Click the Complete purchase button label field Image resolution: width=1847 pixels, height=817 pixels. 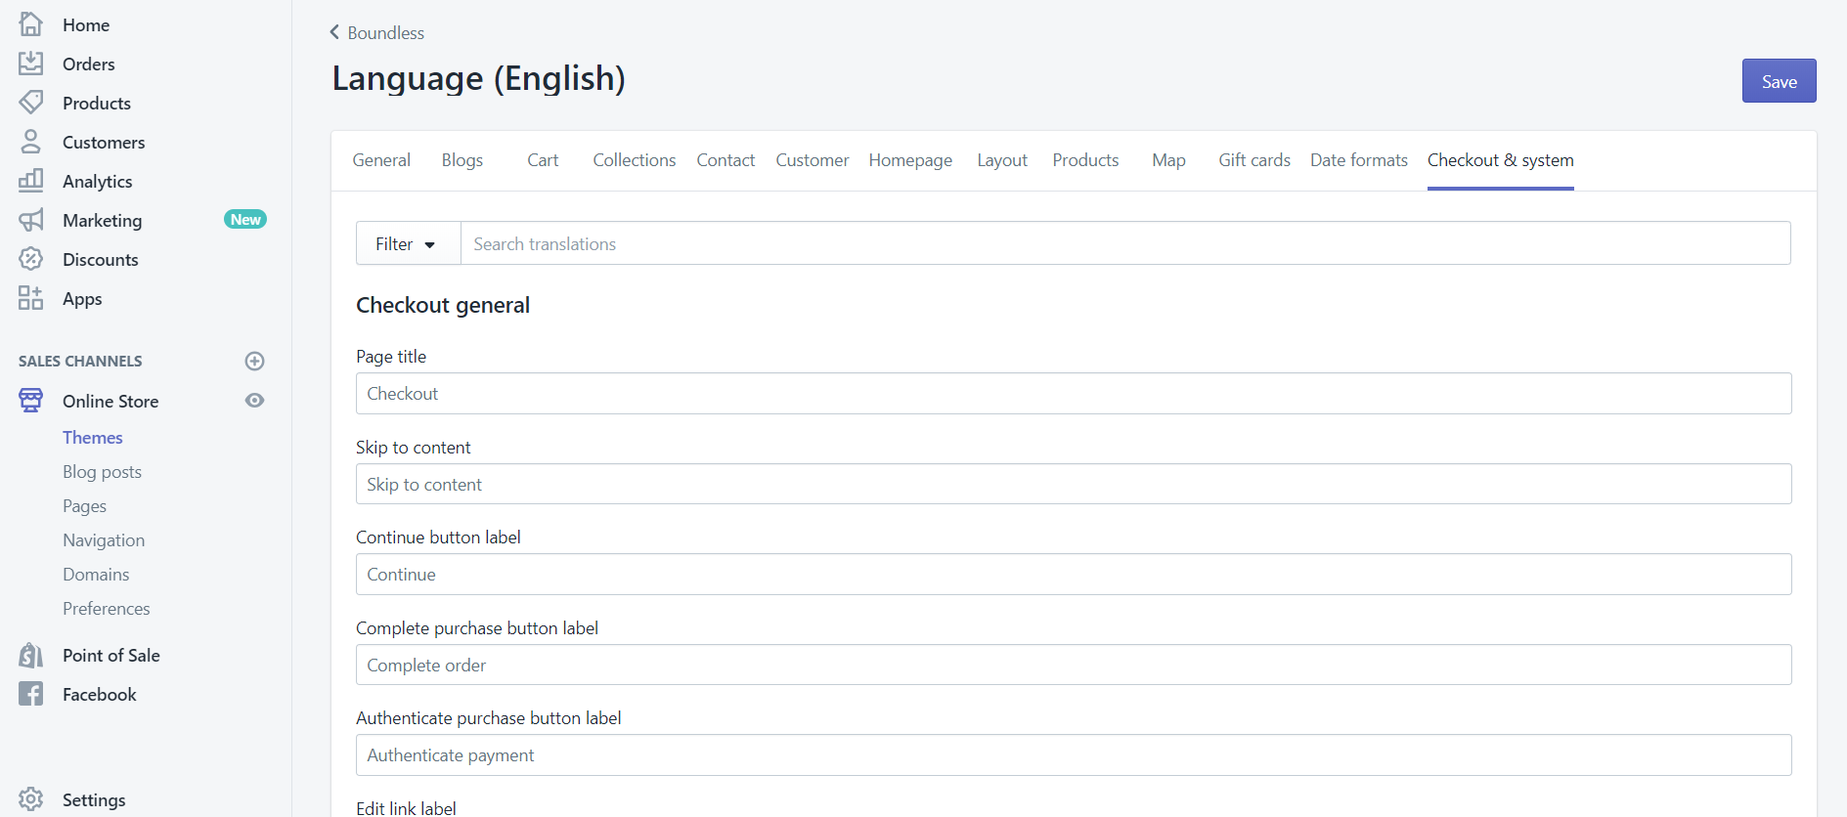[x=1073, y=666]
